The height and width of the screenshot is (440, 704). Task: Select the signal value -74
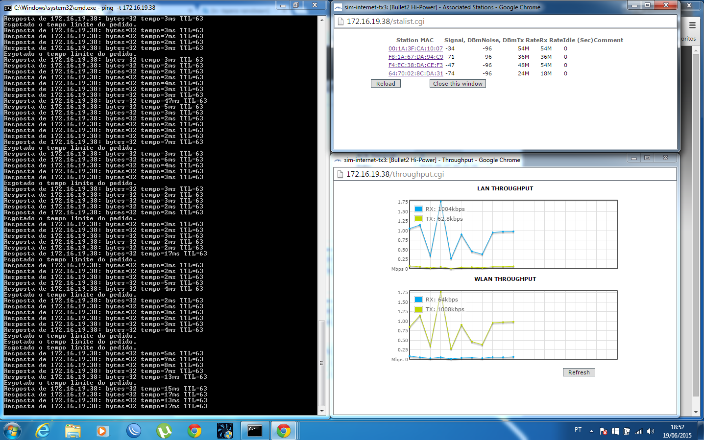(450, 73)
